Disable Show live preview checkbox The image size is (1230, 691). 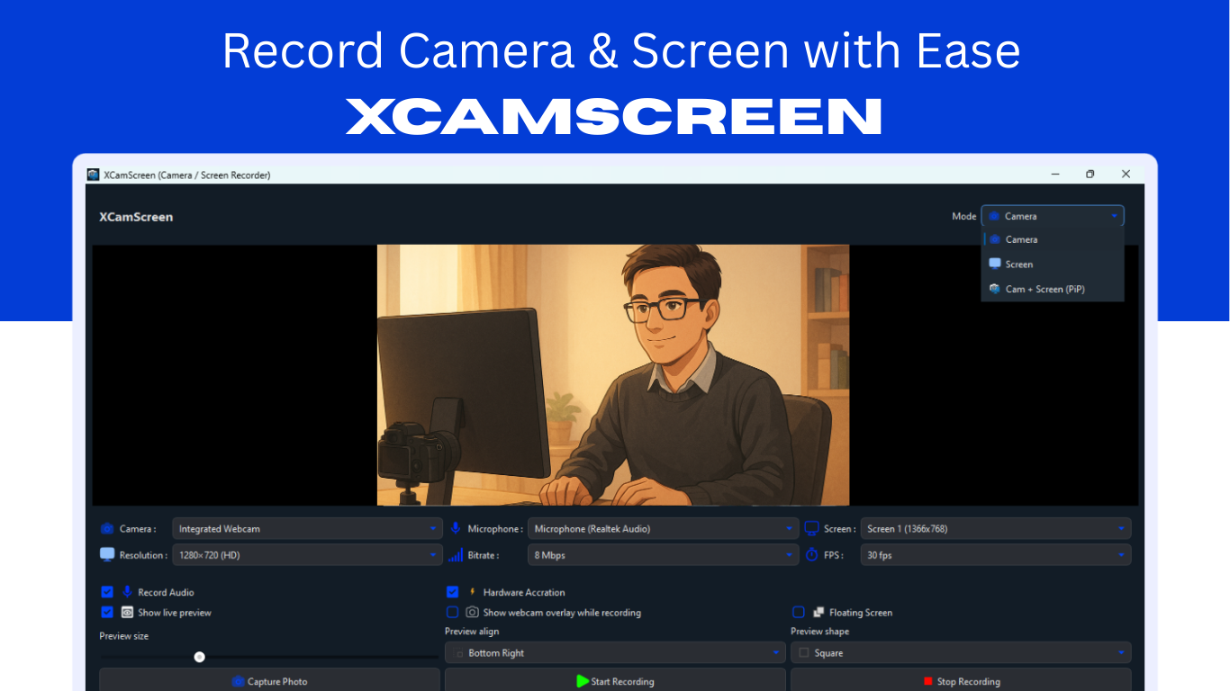click(107, 612)
